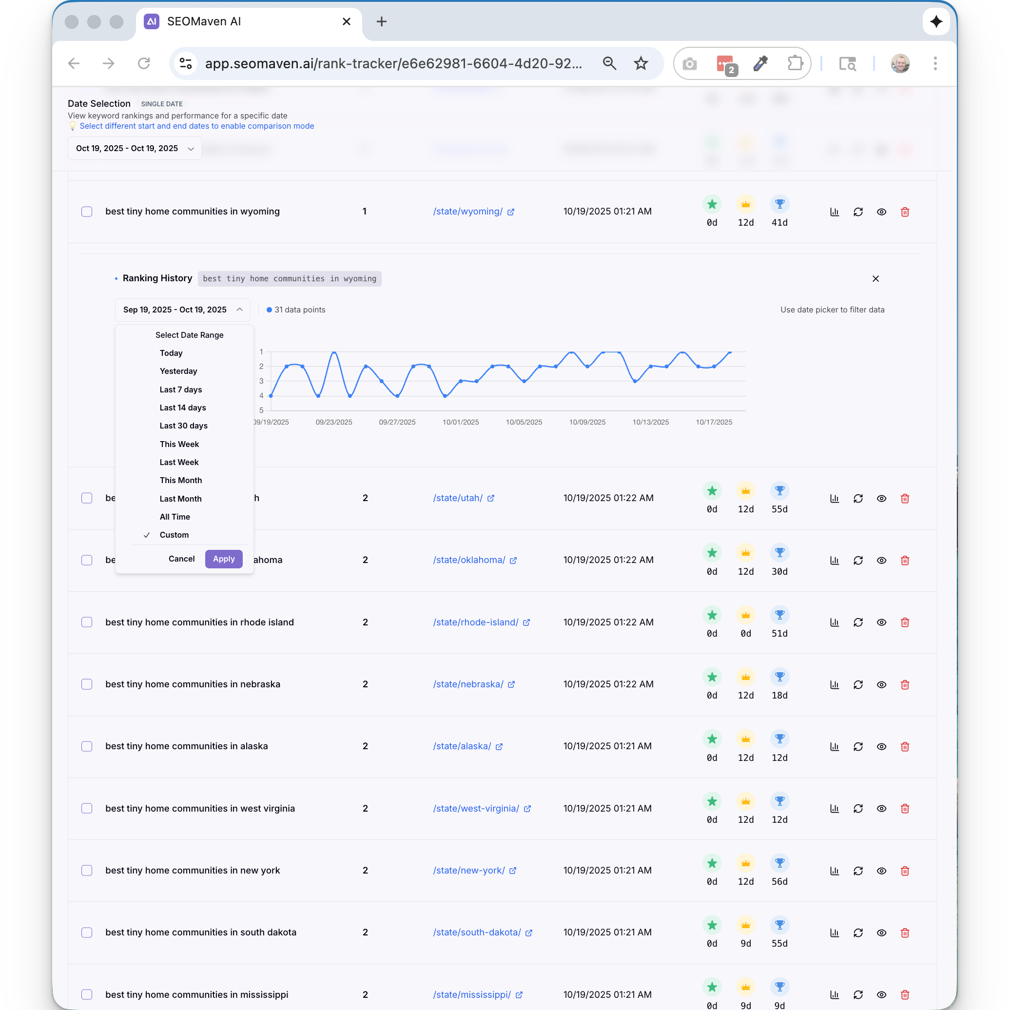1010x1010 pixels.
Task: Refresh ranking for utah keyword row
Action: (858, 498)
